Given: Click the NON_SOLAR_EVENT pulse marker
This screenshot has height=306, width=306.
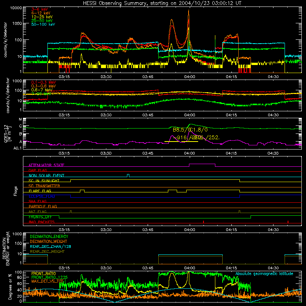Looking at the screenshot, I should tap(128, 175).
